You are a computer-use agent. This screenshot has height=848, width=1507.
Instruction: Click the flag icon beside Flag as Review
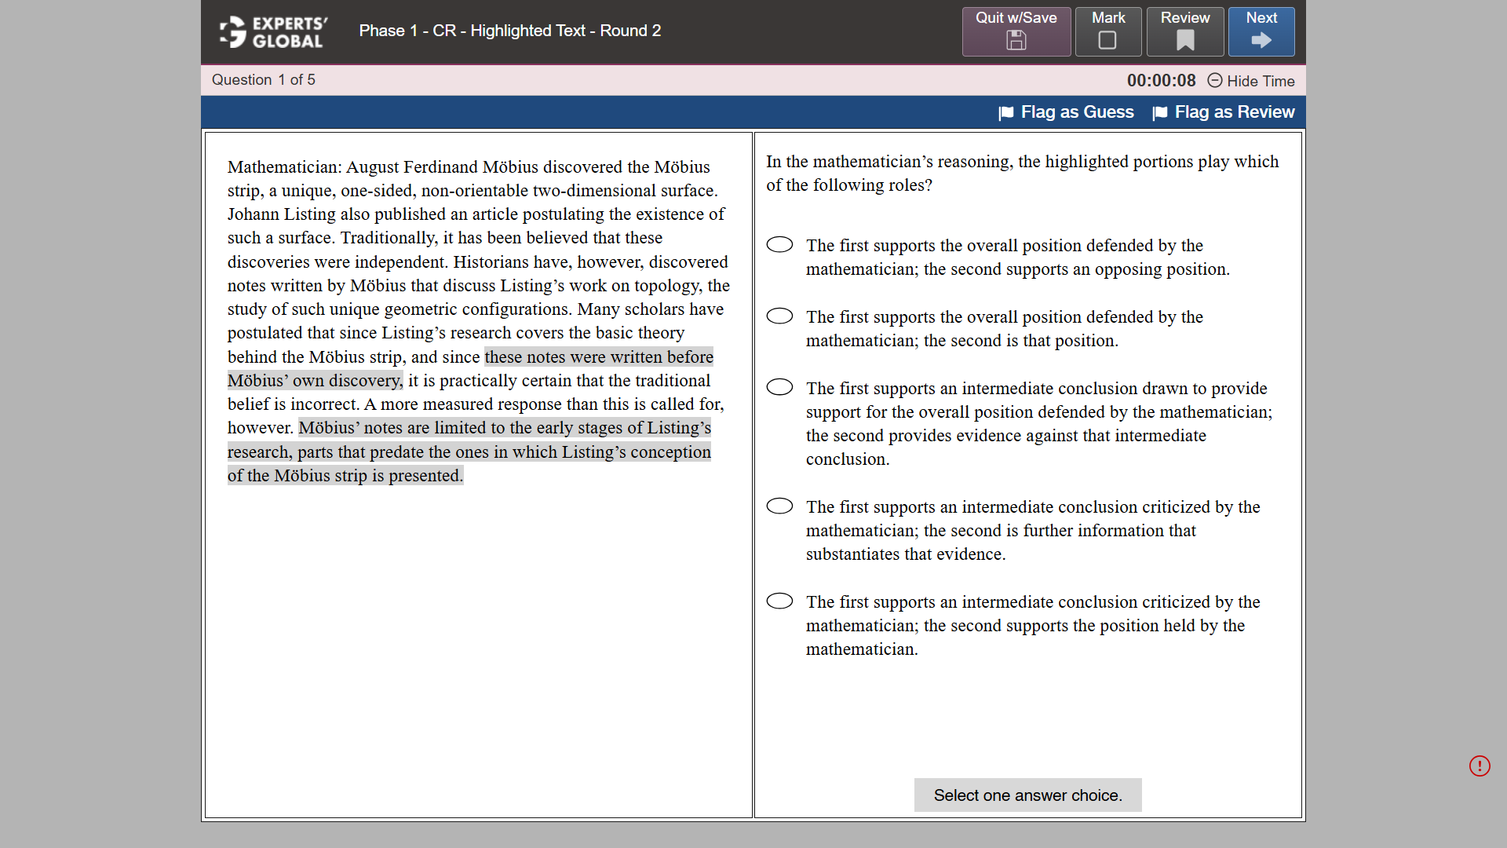(x=1159, y=112)
